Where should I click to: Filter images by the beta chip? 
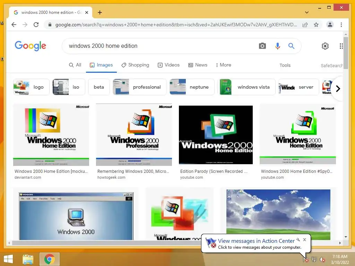click(x=99, y=87)
